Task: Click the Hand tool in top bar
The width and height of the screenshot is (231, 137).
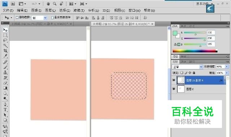Action: (x=48, y=4)
